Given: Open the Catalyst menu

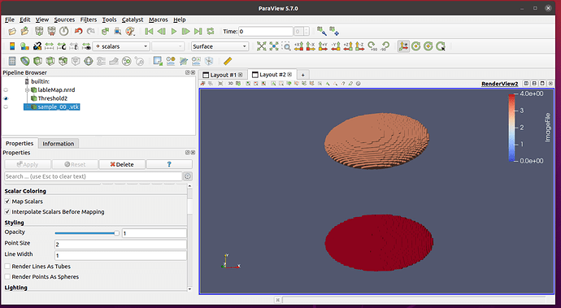Looking at the screenshot, I should point(133,20).
